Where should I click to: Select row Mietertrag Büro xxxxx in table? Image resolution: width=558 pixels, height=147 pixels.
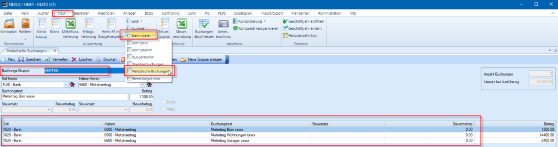(278, 129)
